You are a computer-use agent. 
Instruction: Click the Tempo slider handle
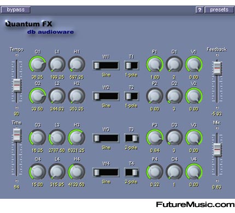[x=17, y=85]
